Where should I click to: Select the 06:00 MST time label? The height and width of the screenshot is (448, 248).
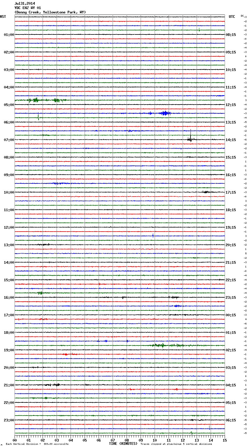(9, 122)
